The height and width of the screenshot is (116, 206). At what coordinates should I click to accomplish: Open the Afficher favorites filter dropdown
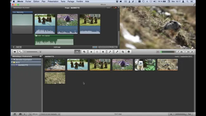(50, 114)
